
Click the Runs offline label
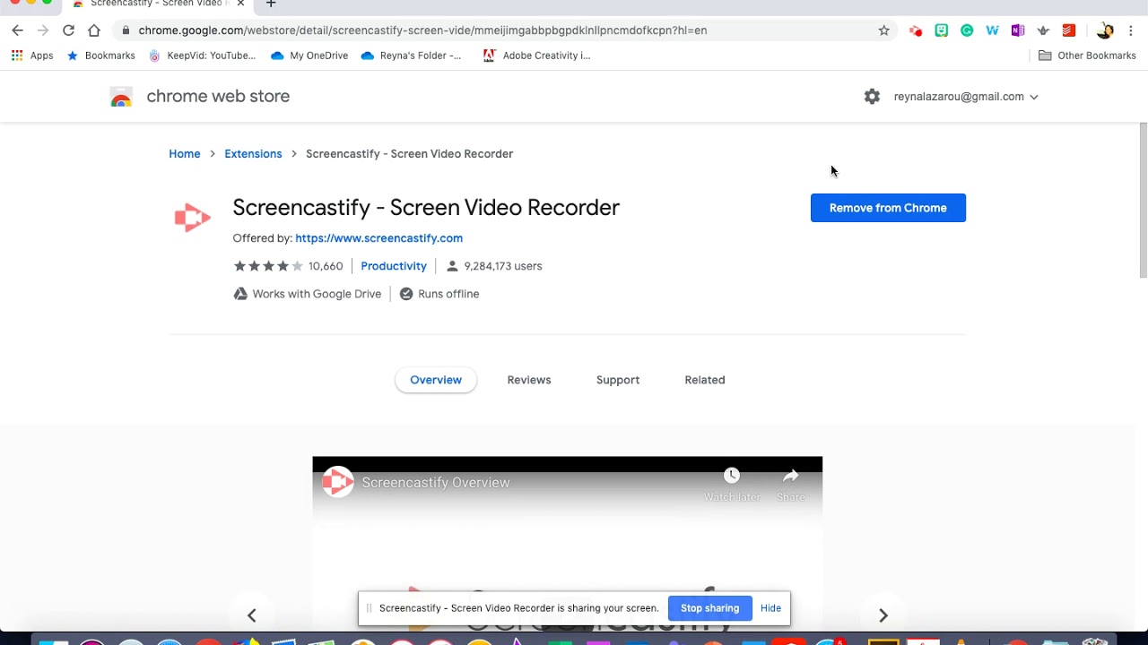pos(439,294)
